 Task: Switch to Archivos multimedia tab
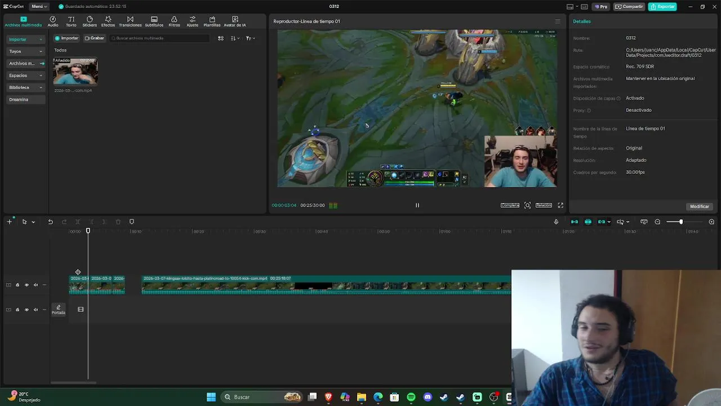pyautogui.click(x=23, y=21)
